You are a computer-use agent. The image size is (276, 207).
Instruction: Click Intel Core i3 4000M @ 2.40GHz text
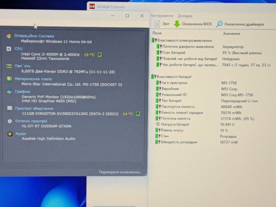tap(50, 54)
